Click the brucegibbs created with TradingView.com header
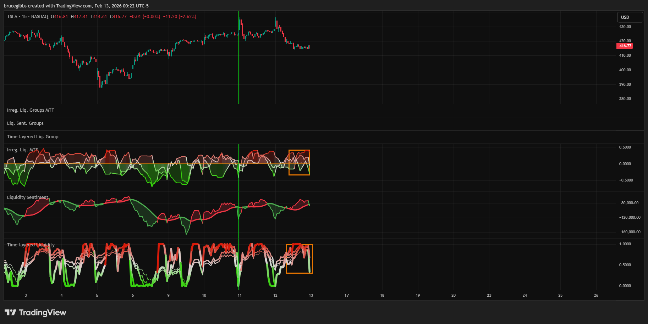Screen dimensions: 648x324 pos(76,6)
